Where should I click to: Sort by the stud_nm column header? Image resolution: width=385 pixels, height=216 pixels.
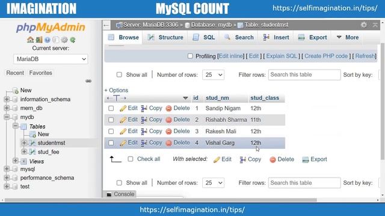(x=217, y=98)
